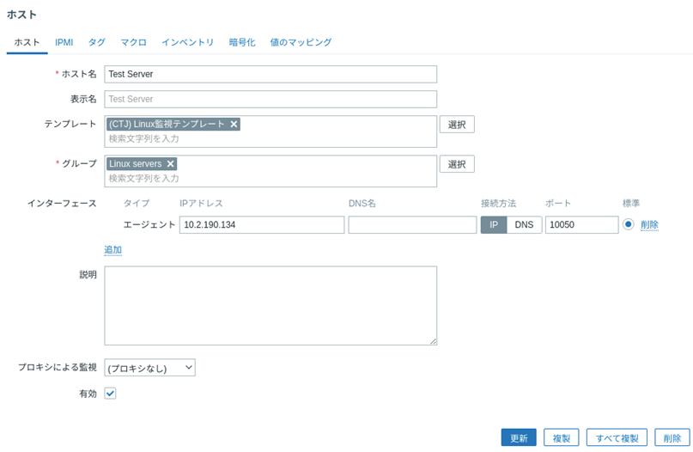The image size is (693, 452).
Task: Click 選択 button next to templates
Action: (x=457, y=125)
